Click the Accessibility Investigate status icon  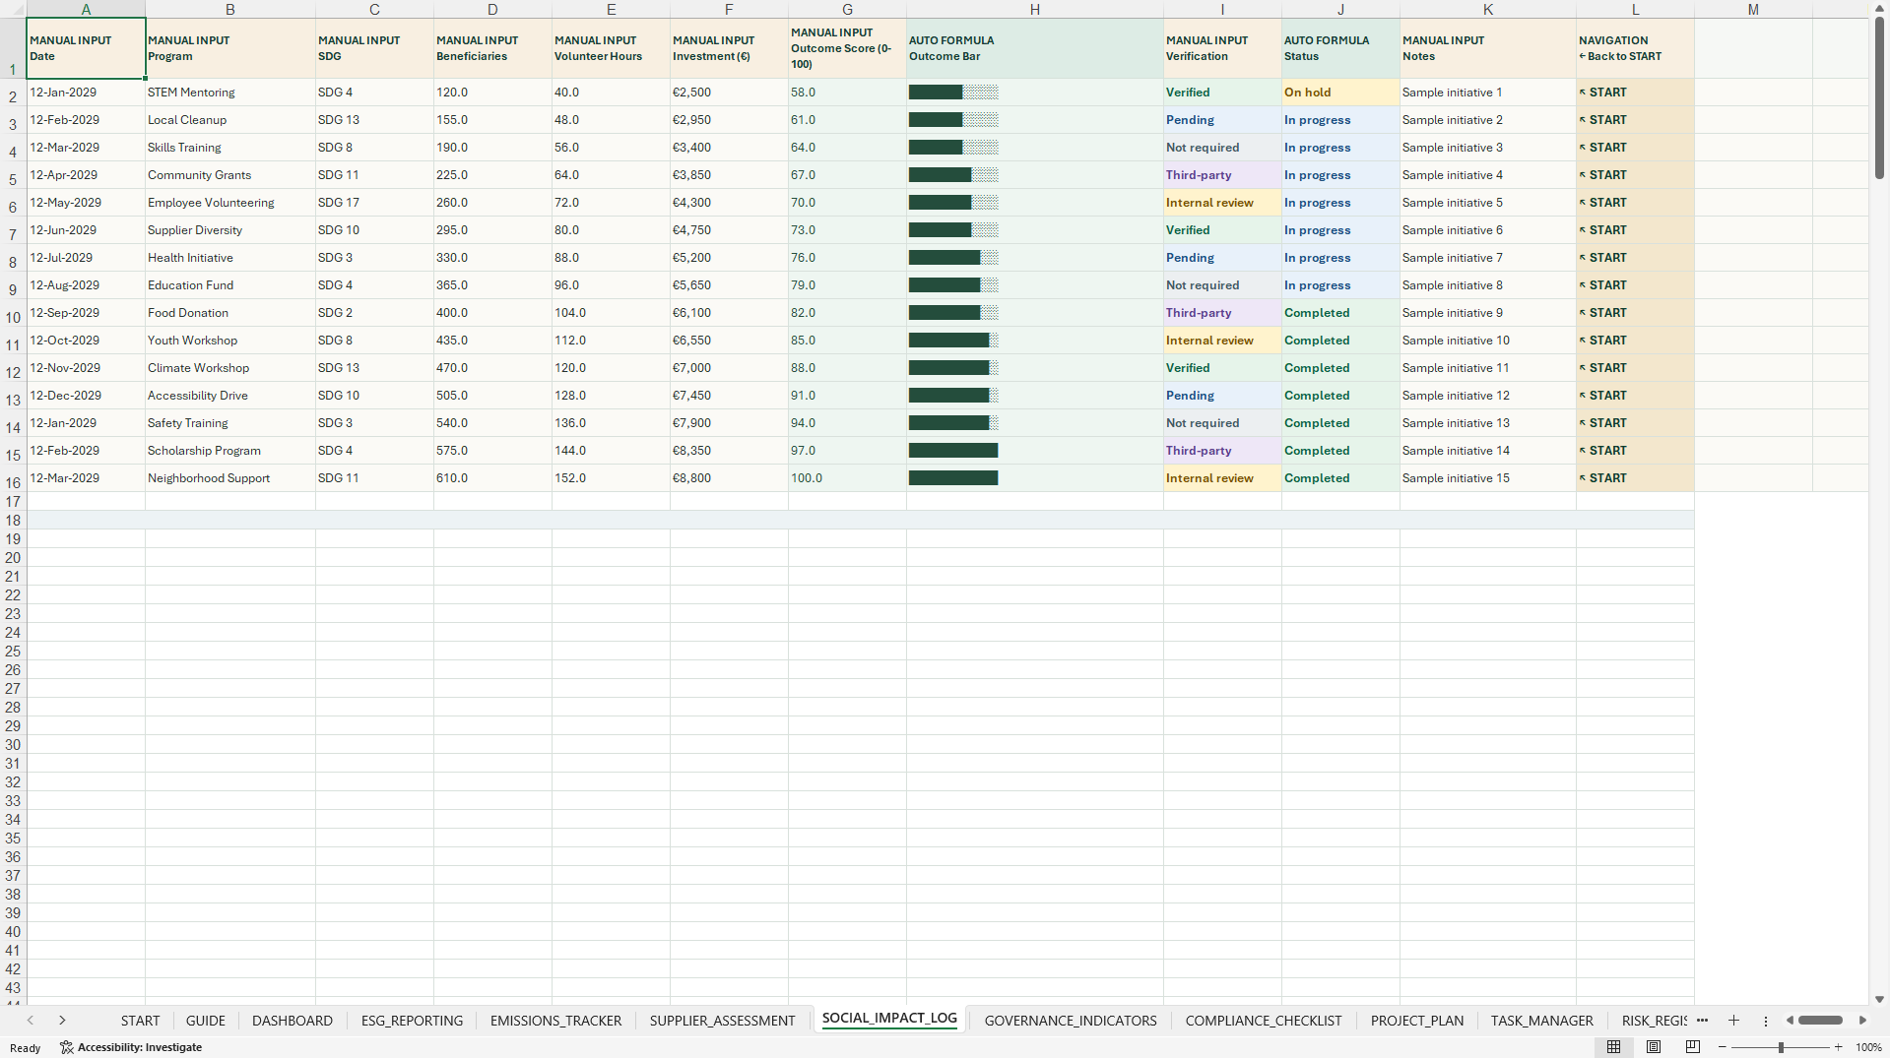(67, 1047)
